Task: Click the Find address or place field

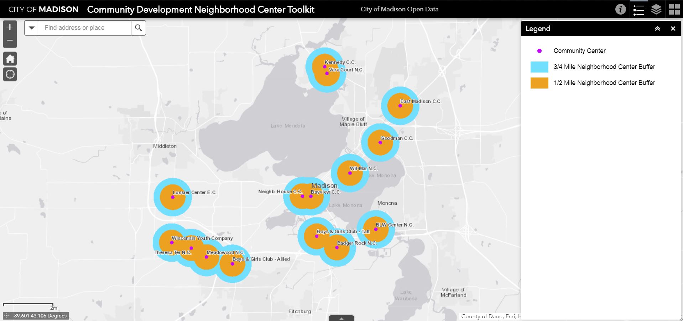Action: (x=85, y=28)
